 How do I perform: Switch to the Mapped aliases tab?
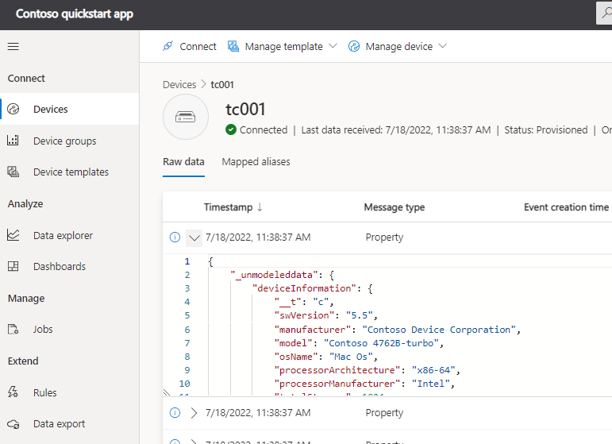256,162
